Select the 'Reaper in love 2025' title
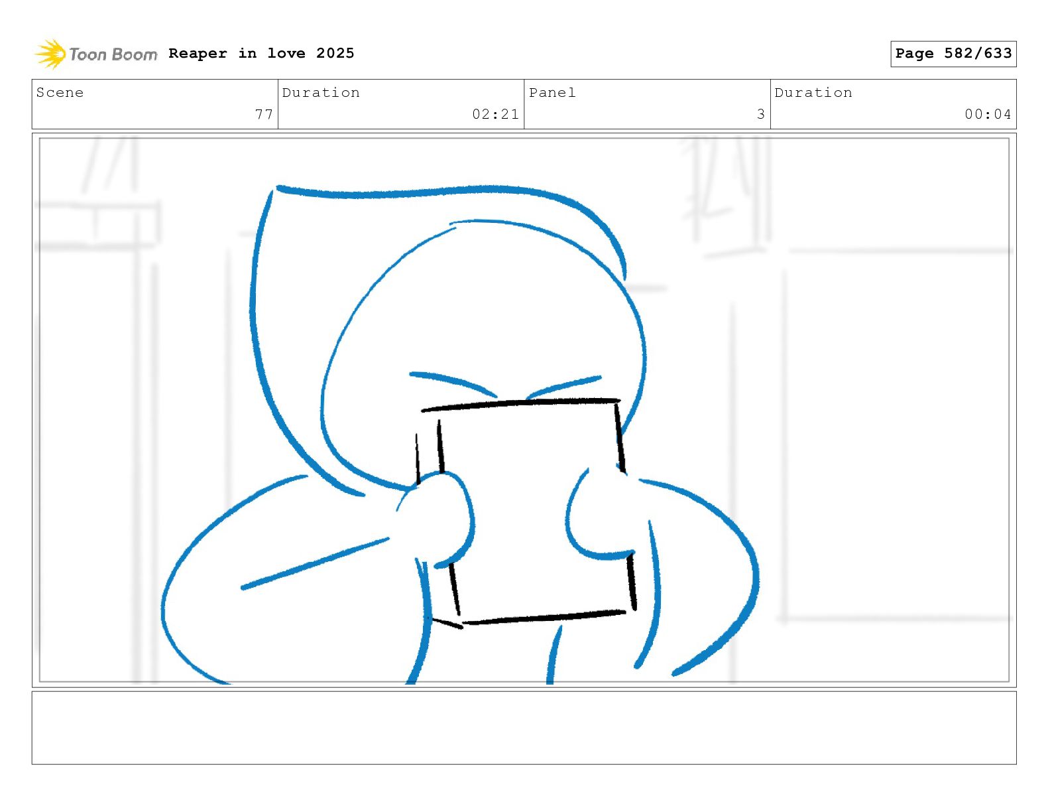The height and width of the screenshot is (812, 1050). coord(261,53)
